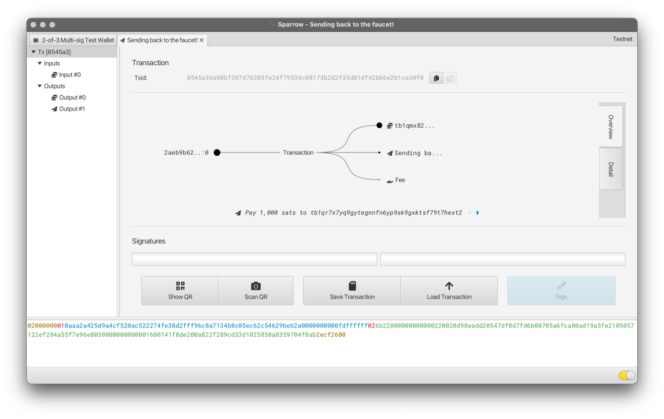Click the right signature progress bar

pyautogui.click(x=503, y=259)
